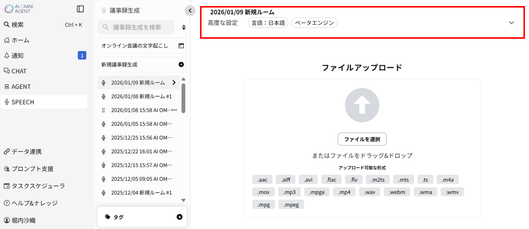This screenshot has width=529, height=229.
Task: Select 2026/01/08 新規ルーム #1 item
Action: click(139, 97)
